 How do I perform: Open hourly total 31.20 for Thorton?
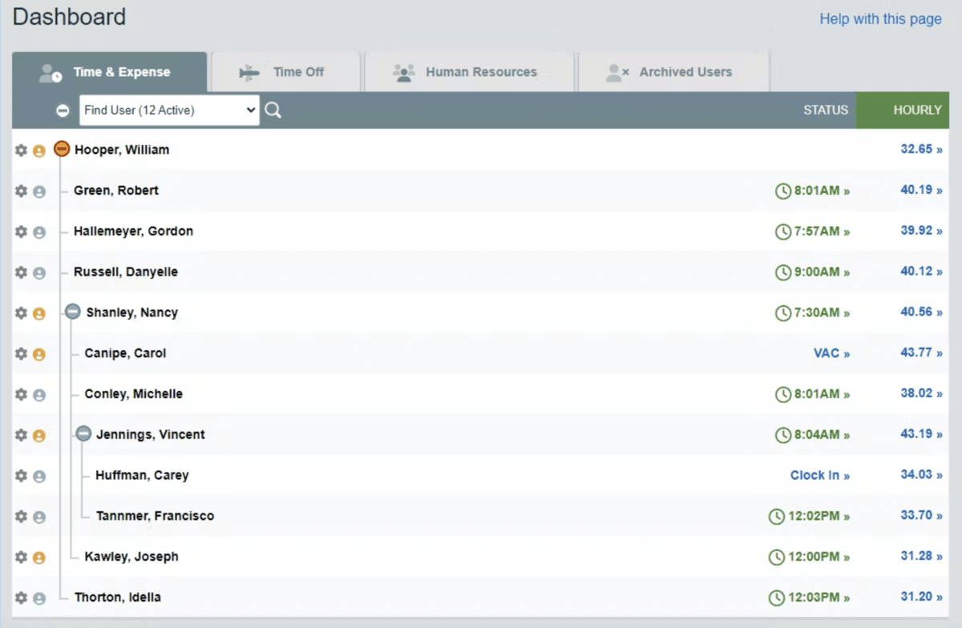921,597
